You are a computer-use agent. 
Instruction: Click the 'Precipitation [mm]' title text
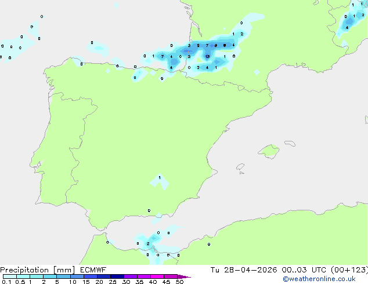38,270
